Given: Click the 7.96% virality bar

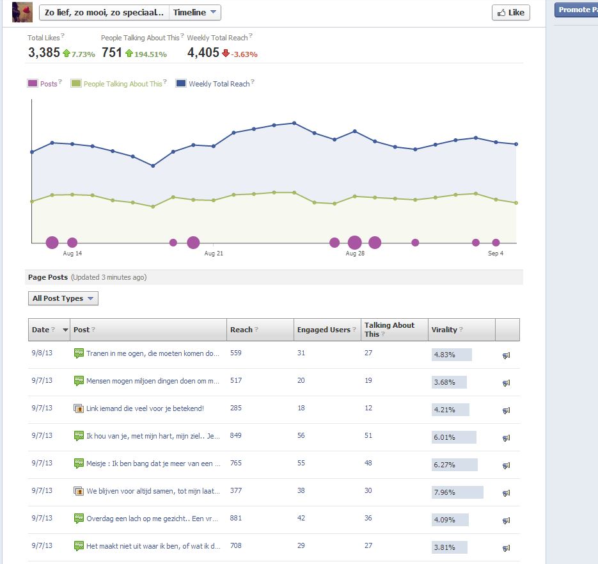Looking at the screenshot, I should point(457,492).
